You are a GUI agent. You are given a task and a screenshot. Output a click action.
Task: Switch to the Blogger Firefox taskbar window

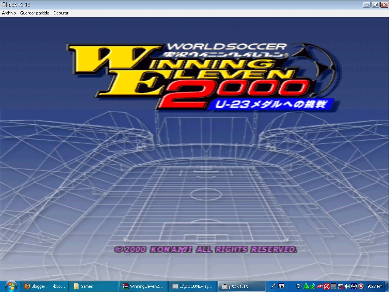pyautogui.click(x=44, y=286)
